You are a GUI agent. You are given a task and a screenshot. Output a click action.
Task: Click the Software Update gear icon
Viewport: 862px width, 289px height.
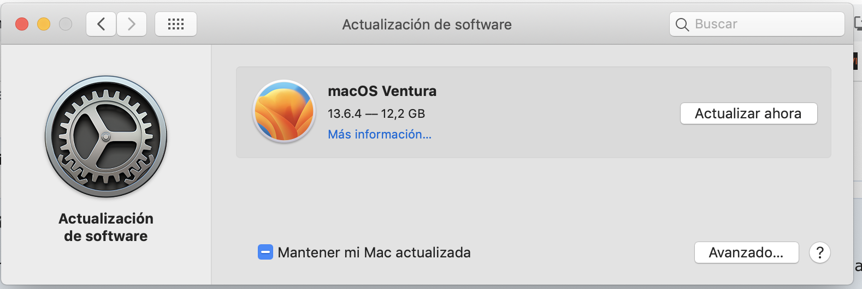click(106, 137)
